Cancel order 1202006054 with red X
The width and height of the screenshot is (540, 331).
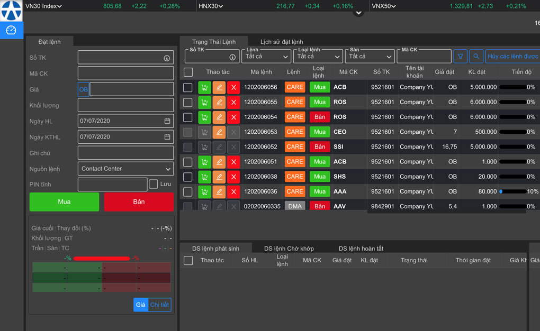[233, 117]
